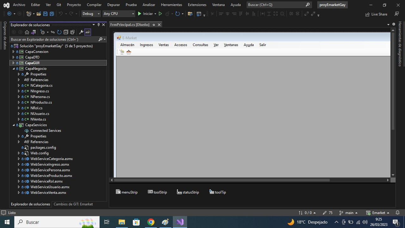Click the green Iniciar play icon
This screenshot has height=228, width=405.
[140, 14]
